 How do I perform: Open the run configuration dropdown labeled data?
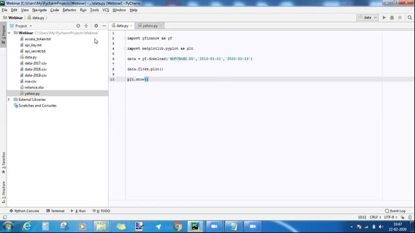[368, 17]
